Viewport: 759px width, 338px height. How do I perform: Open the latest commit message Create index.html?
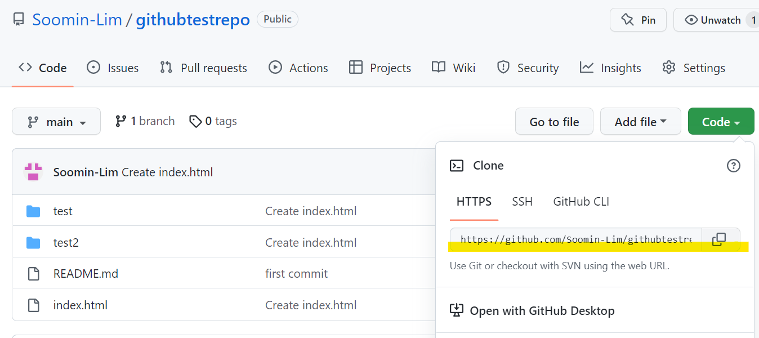point(167,172)
